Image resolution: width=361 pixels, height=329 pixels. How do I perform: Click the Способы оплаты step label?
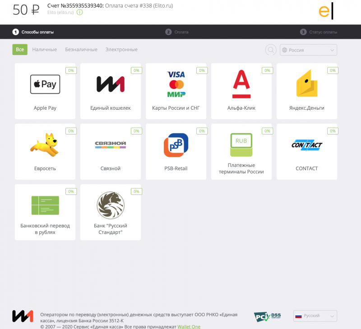[x=37, y=32]
